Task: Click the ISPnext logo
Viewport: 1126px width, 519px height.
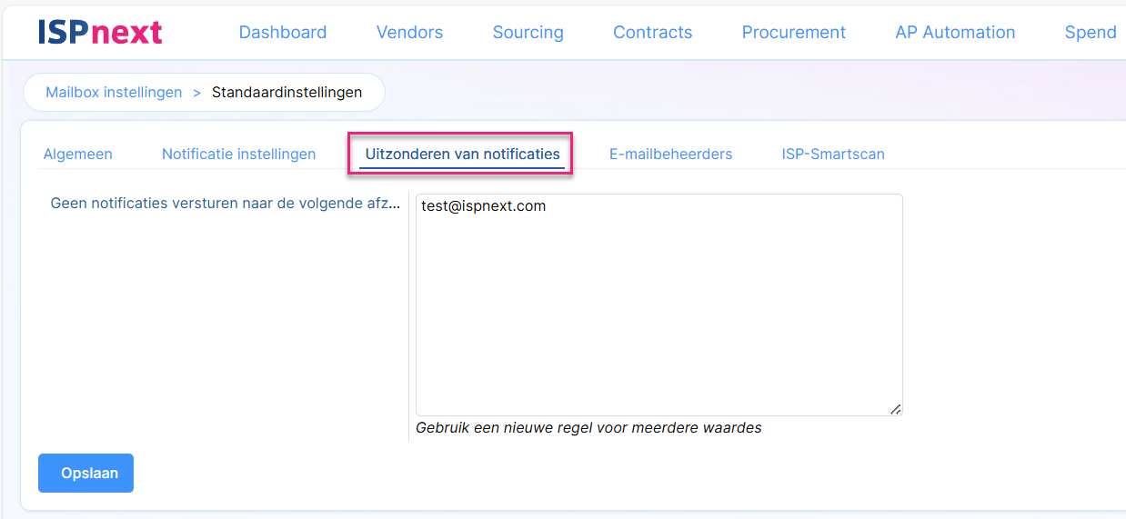Action: click(100, 32)
